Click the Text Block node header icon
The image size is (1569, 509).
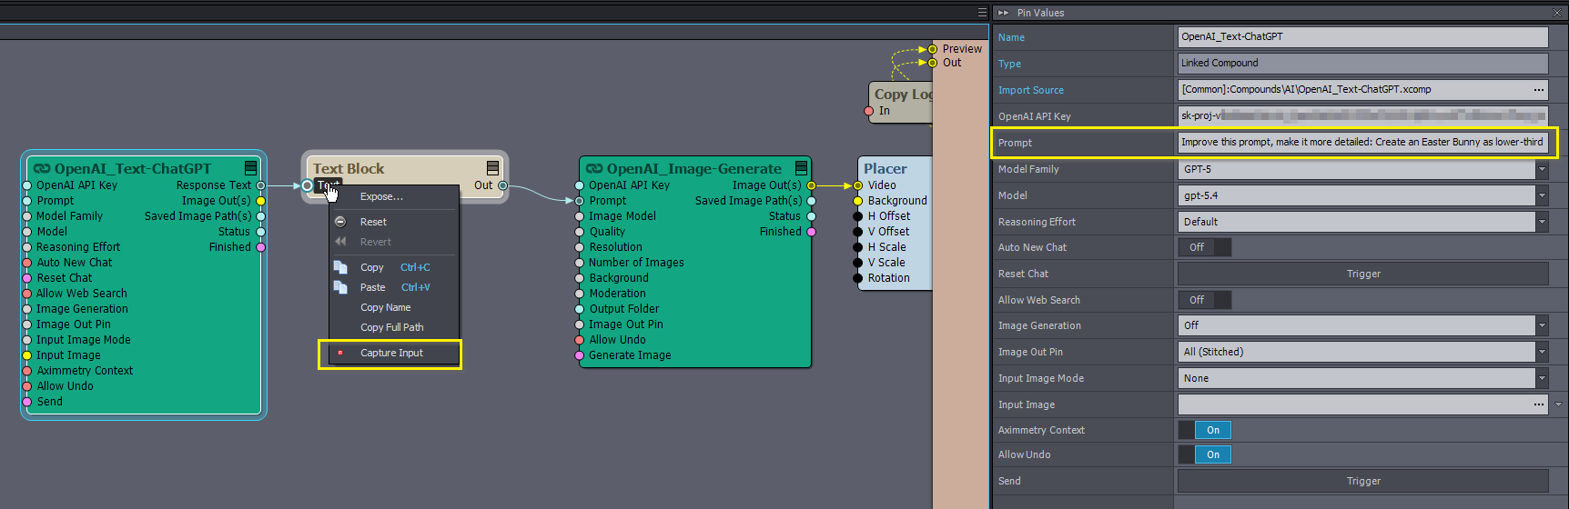point(492,168)
